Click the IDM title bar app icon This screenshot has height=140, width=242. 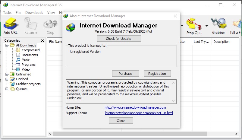[6, 5]
